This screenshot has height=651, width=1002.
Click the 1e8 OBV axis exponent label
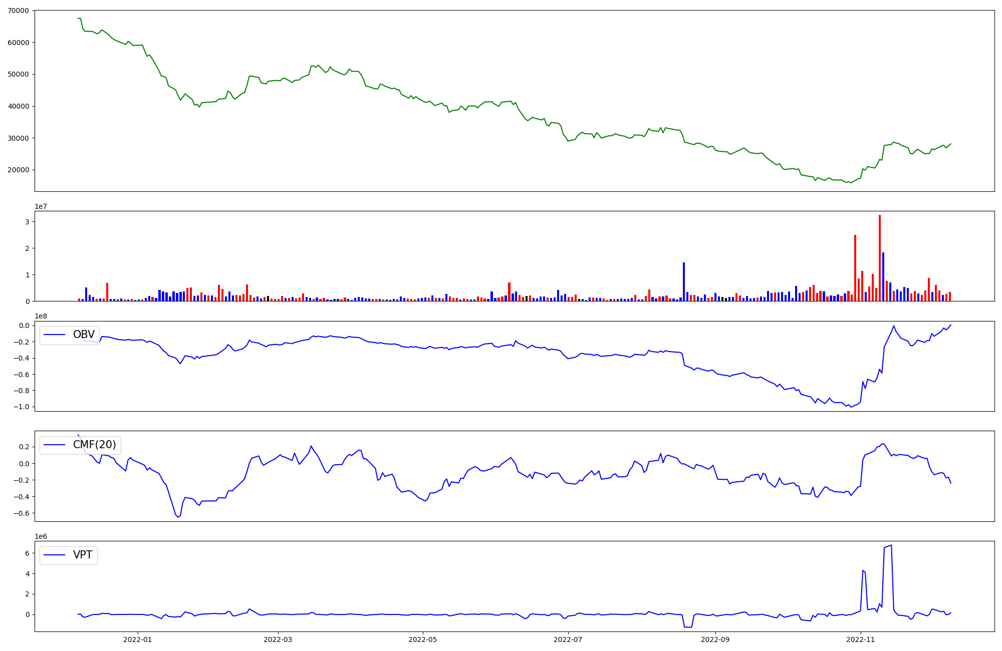[41, 316]
